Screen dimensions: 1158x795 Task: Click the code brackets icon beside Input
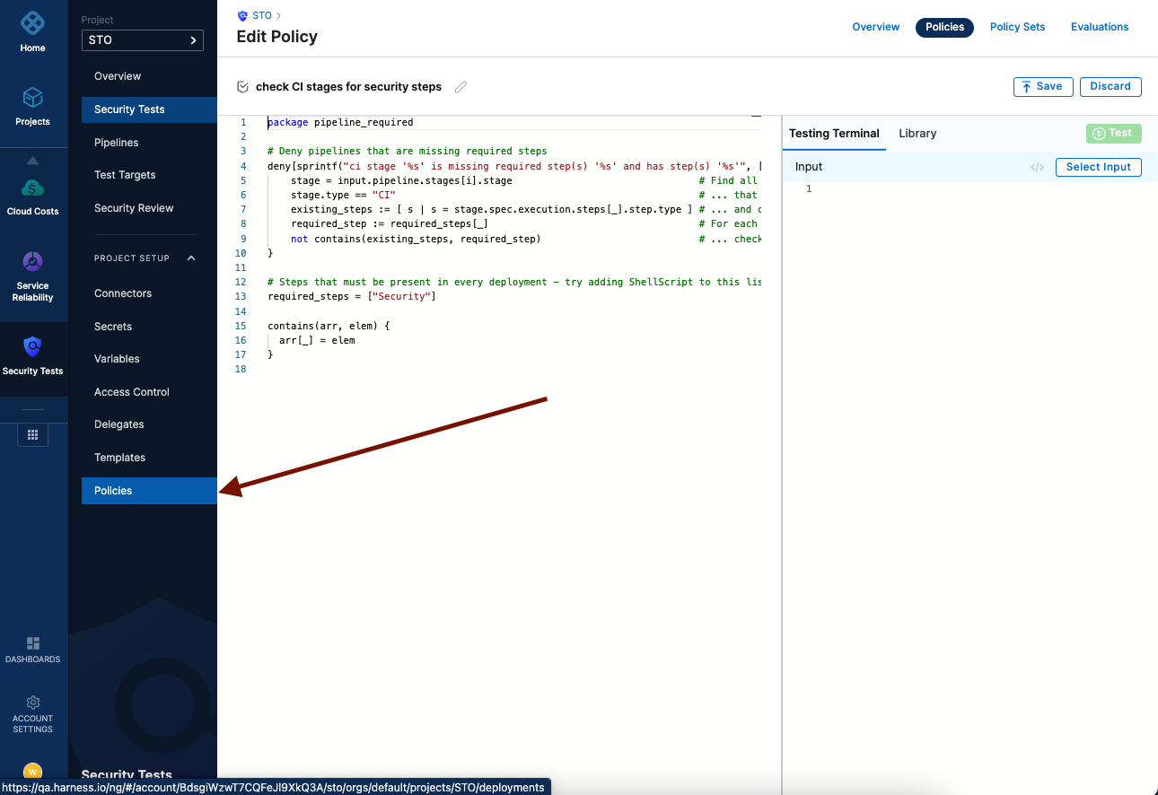[x=1037, y=167]
